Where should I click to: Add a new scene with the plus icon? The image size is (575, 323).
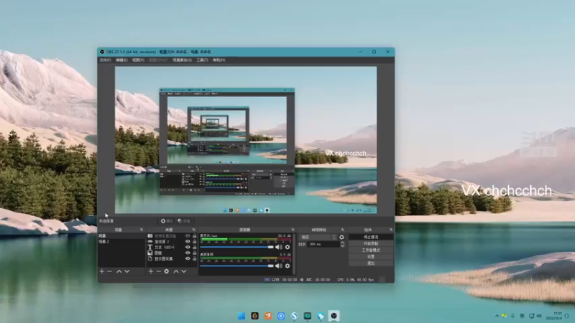click(102, 271)
